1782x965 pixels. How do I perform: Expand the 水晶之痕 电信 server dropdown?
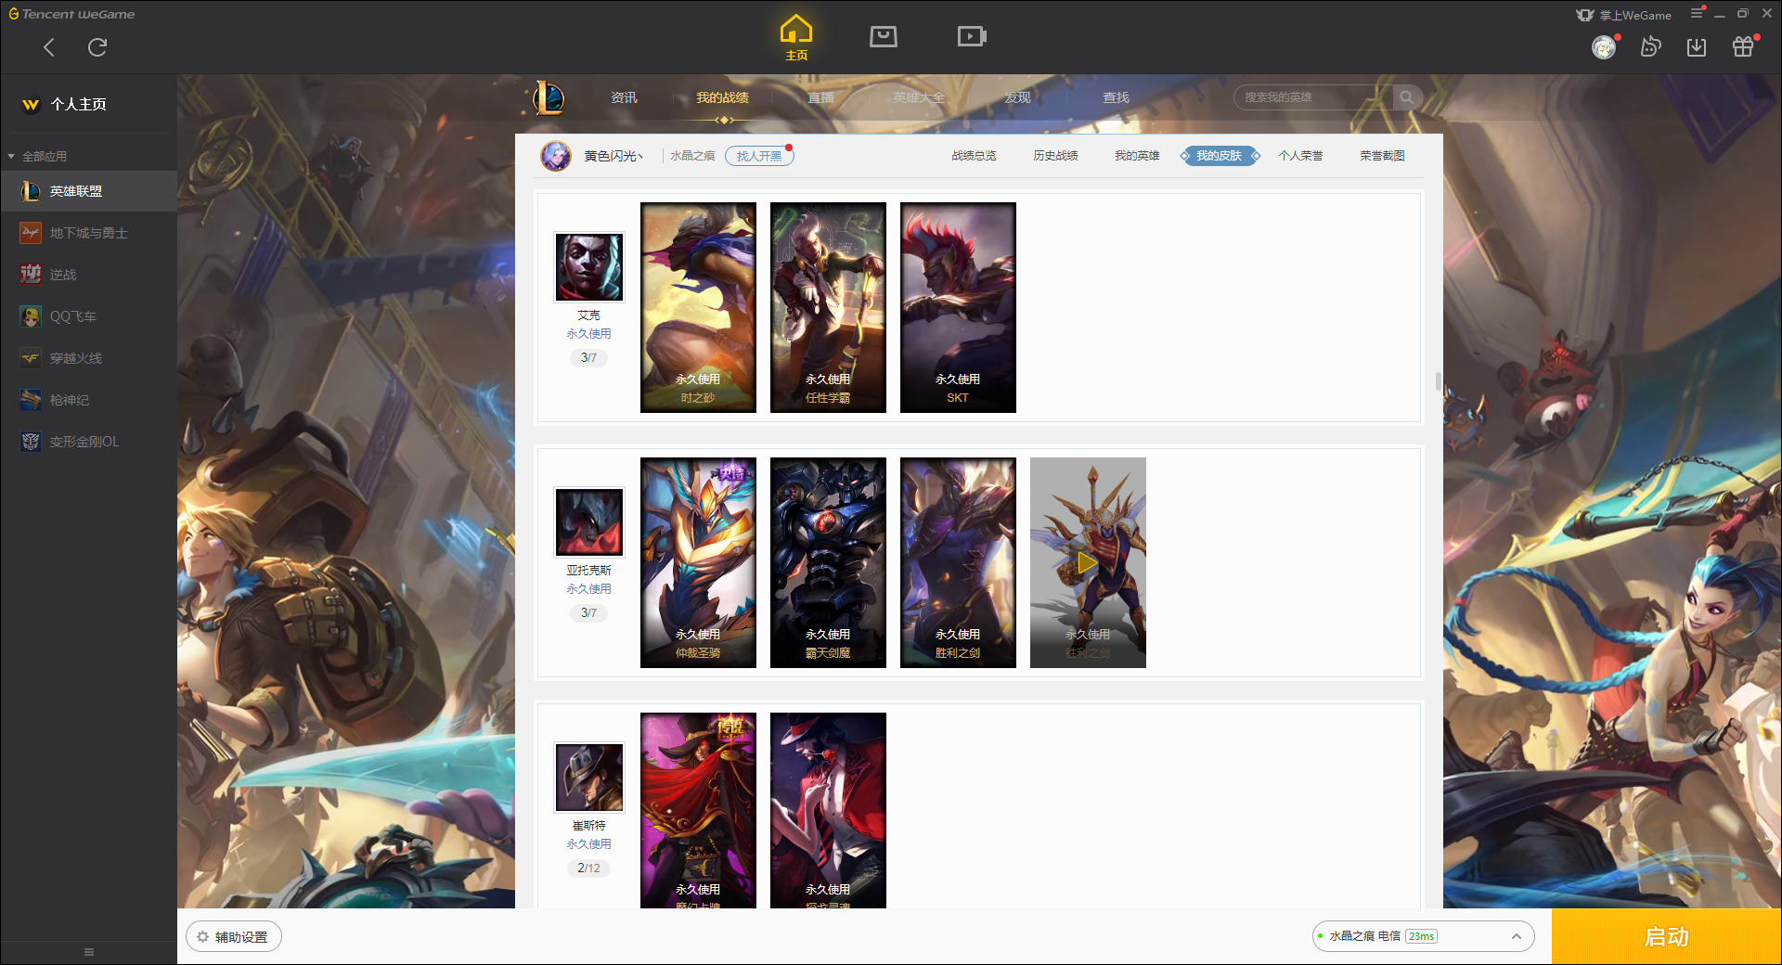(x=1423, y=936)
